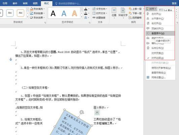Click the lightbulb Tell Me icon
Screen dimensions: 179x135
click(x=56, y=4)
